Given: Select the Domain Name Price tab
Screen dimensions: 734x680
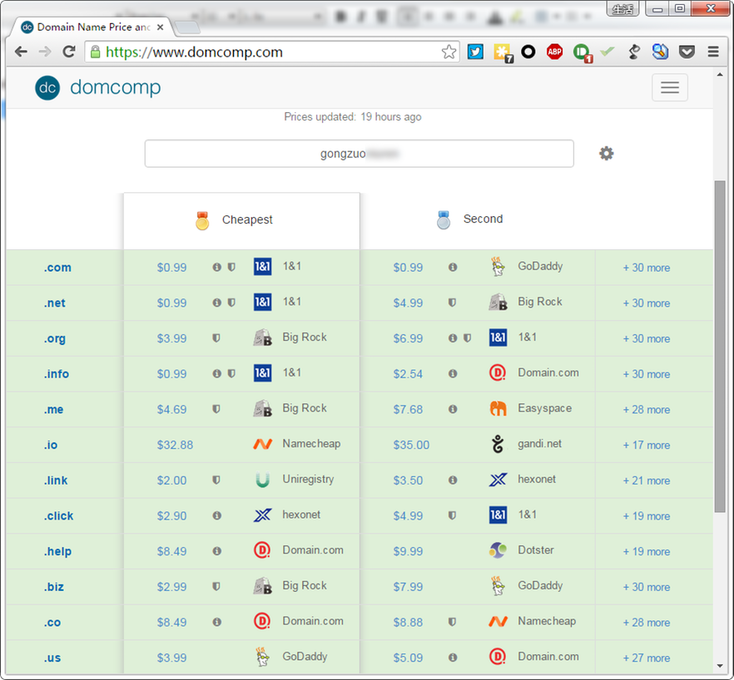Looking at the screenshot, I should [92, 27].
